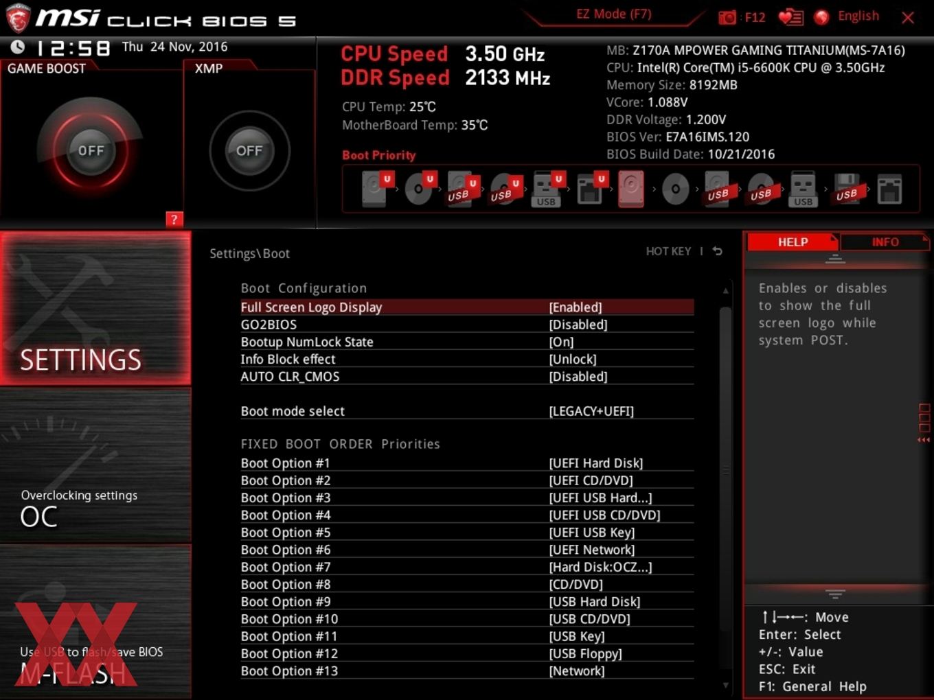Click the HOT KEY button
The image size is (934, 700).
(x=668, y=251)
